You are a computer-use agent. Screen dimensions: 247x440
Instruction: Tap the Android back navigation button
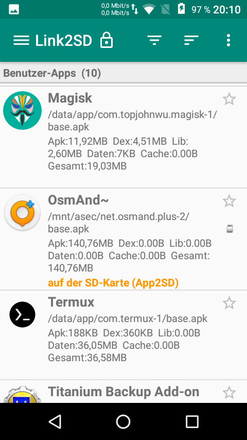pyautogui.click(x=55, y=422)
